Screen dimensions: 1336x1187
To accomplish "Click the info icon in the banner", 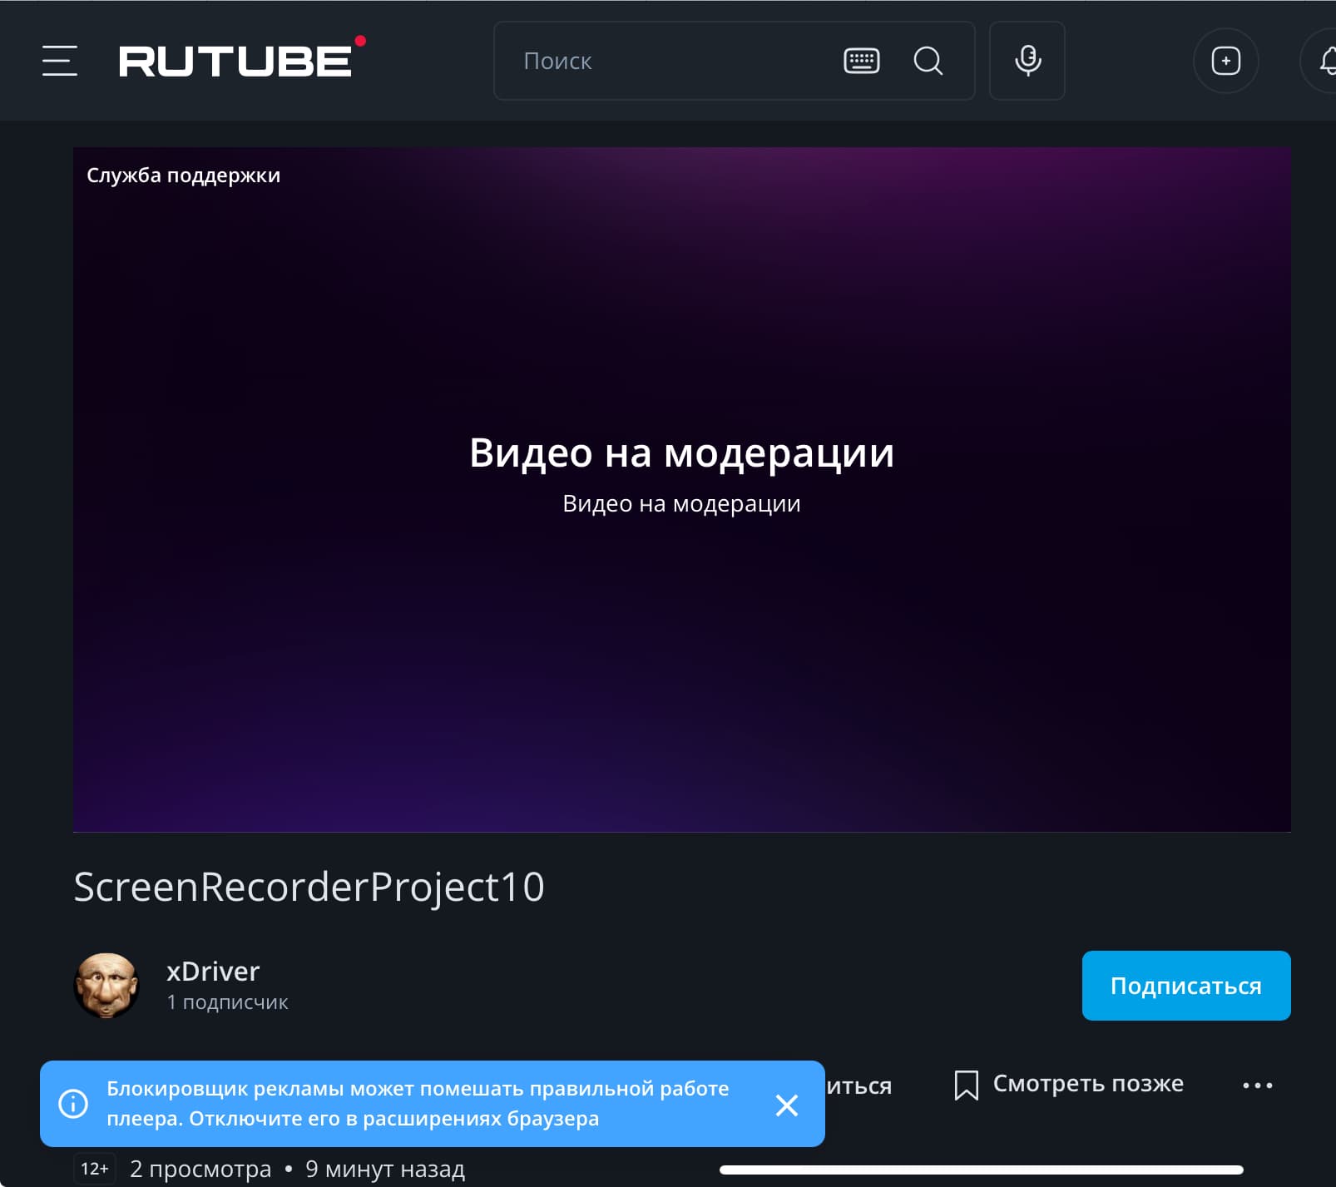I will click(x=73, y=1104).
